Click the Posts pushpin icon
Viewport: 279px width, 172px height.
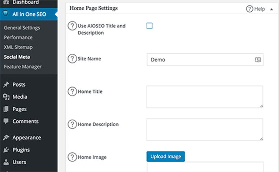pos(6,85)
